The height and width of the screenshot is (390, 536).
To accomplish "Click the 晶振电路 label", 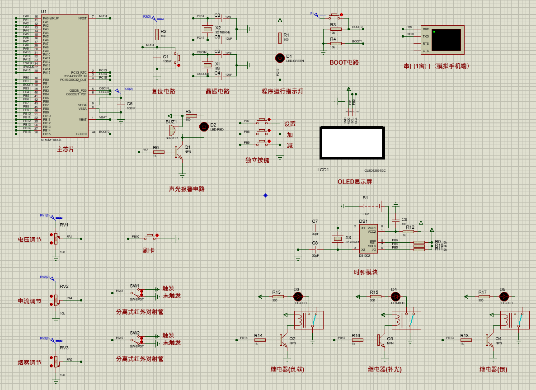I will [x=217, y=91].
